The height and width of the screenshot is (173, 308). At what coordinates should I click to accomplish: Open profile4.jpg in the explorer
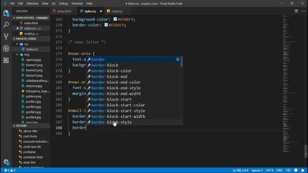[x=31, y=117]
